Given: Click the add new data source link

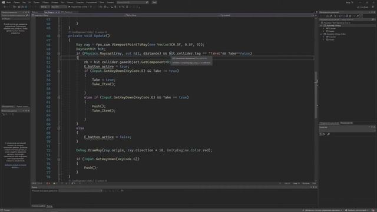Looking at the screenshot, I should point(15,166).
